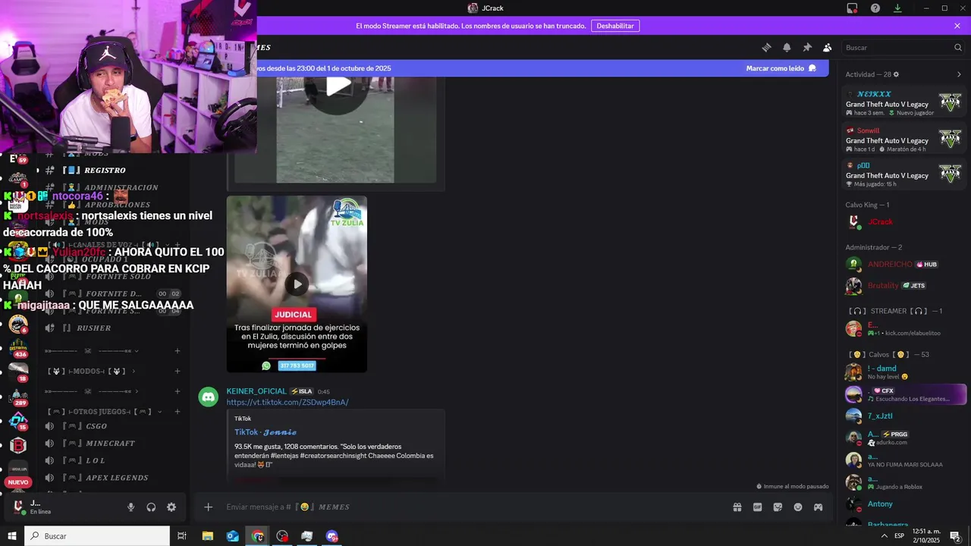Screen dimensions: 971x546
Task: Expand the Actividad section chevron
Action: (959, 74)
